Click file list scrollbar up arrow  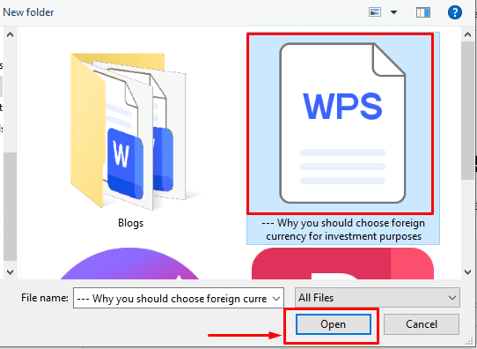(x=467, y=34)
